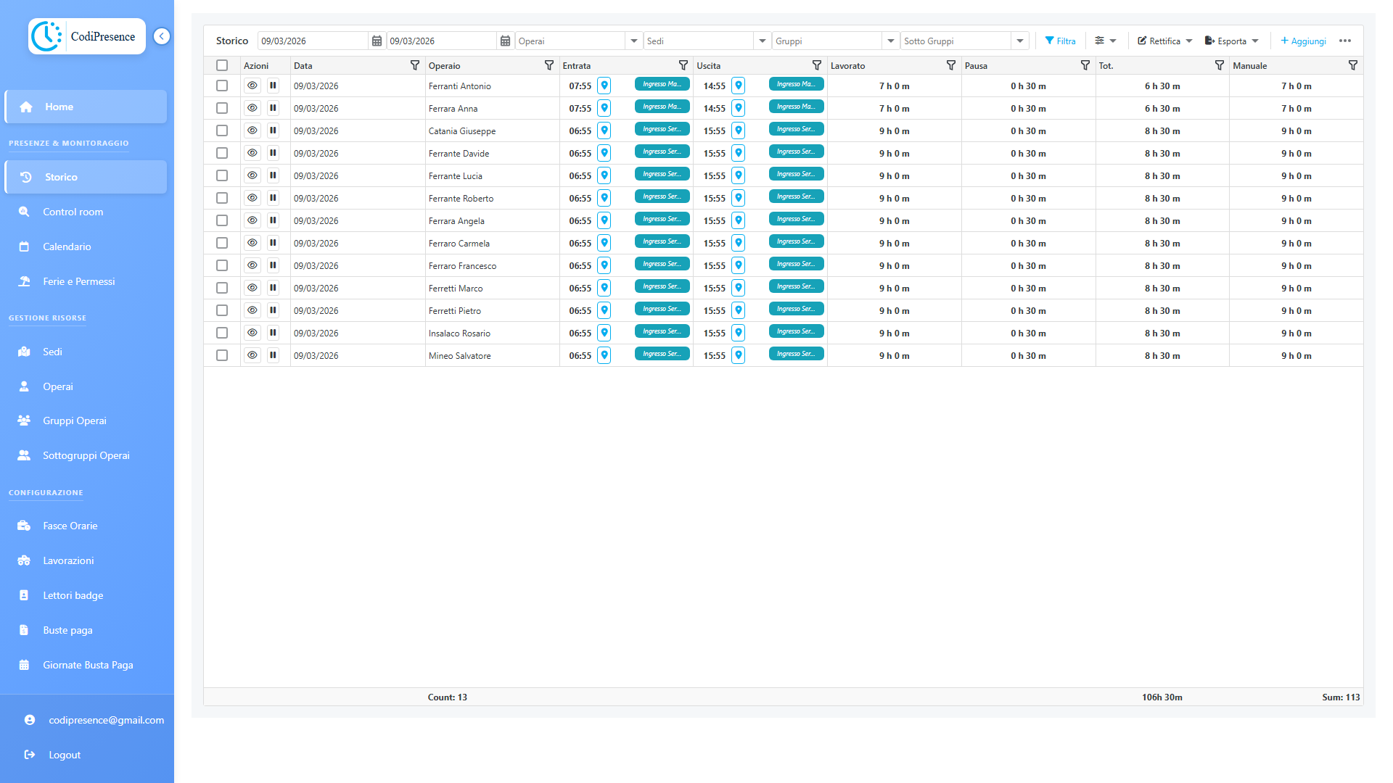Click the filter icon in Operaio column
1393x783 pixels.
[x=548, y=65]
